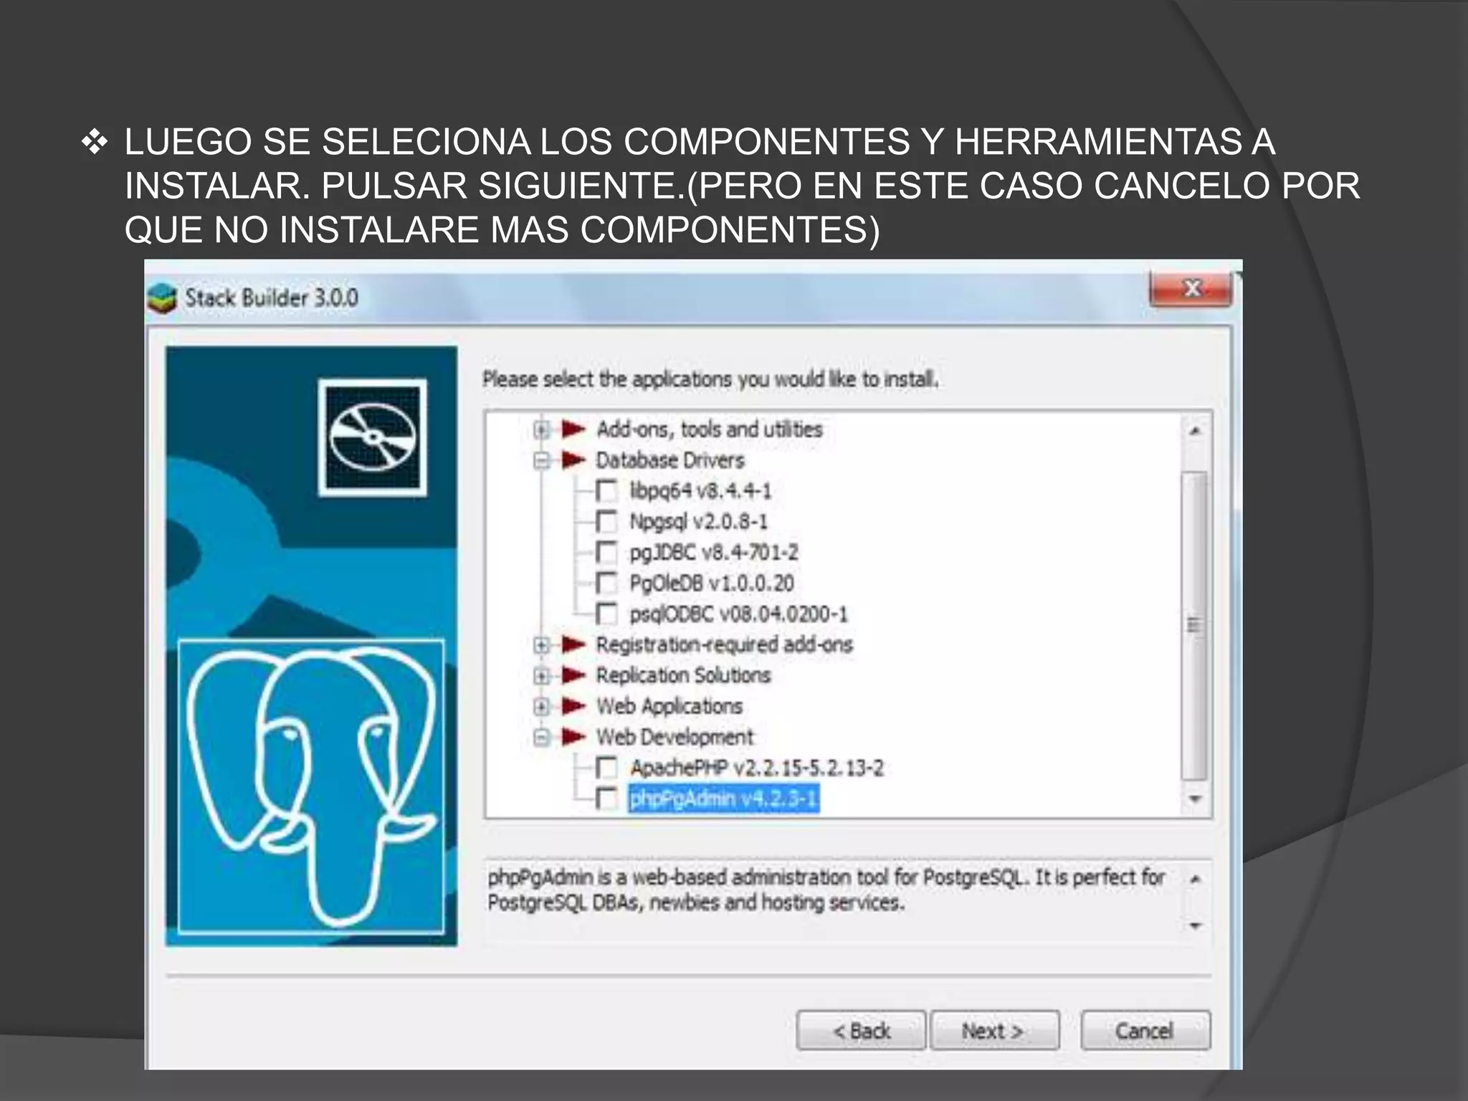Image resolution: width=1468 pixels, height=1101 pixels.
Task: Tick the PgOleDB v1.0.0.20 checkbox
Action: (606, 583)
